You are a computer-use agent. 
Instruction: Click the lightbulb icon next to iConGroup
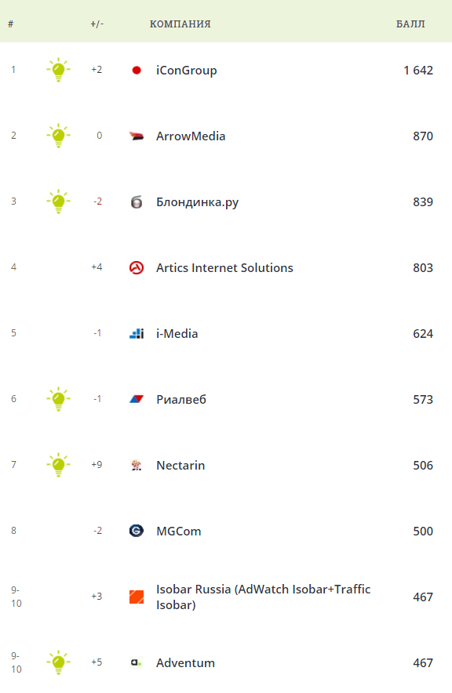click(x=58, y=70)
